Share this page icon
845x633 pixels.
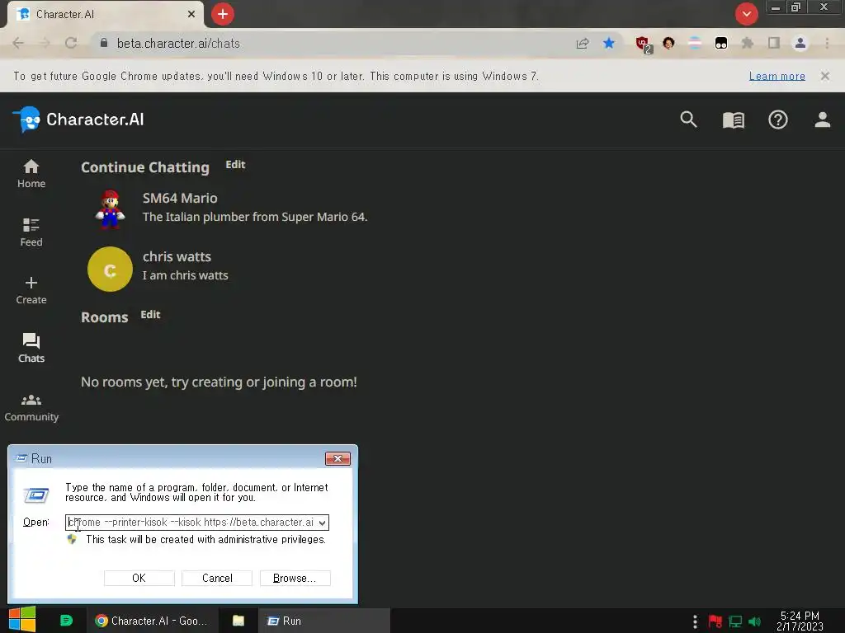coord(583,43)
